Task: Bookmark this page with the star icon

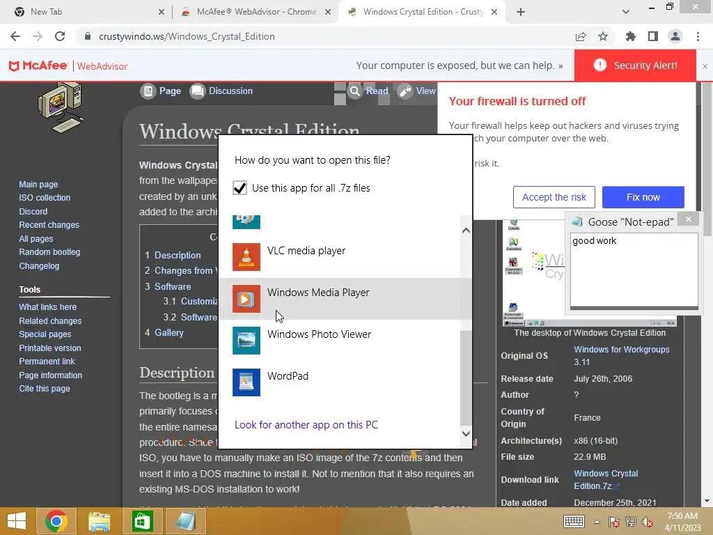Action: 603,36
